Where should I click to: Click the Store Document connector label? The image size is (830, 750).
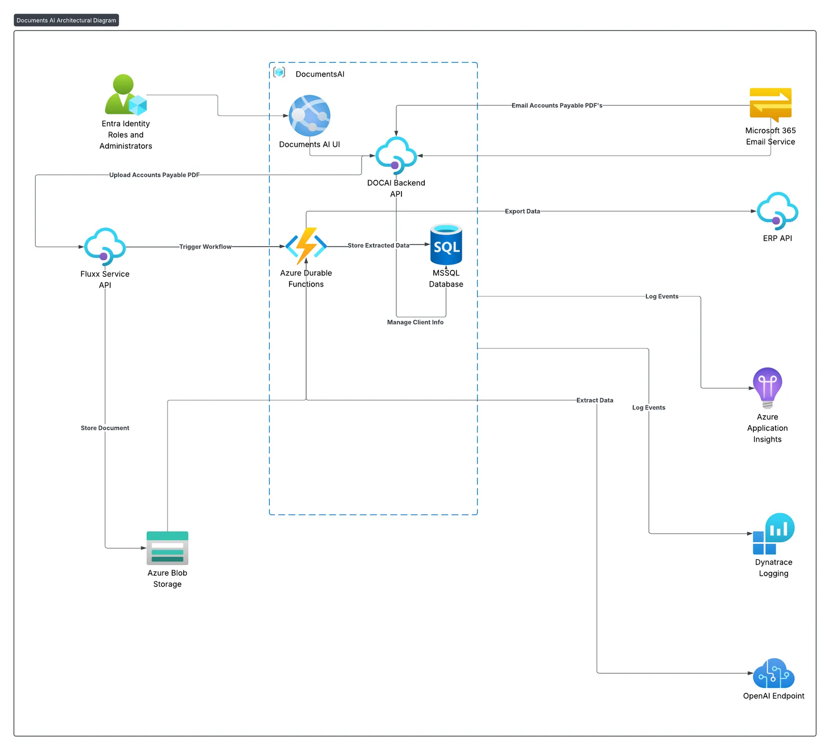105,428
